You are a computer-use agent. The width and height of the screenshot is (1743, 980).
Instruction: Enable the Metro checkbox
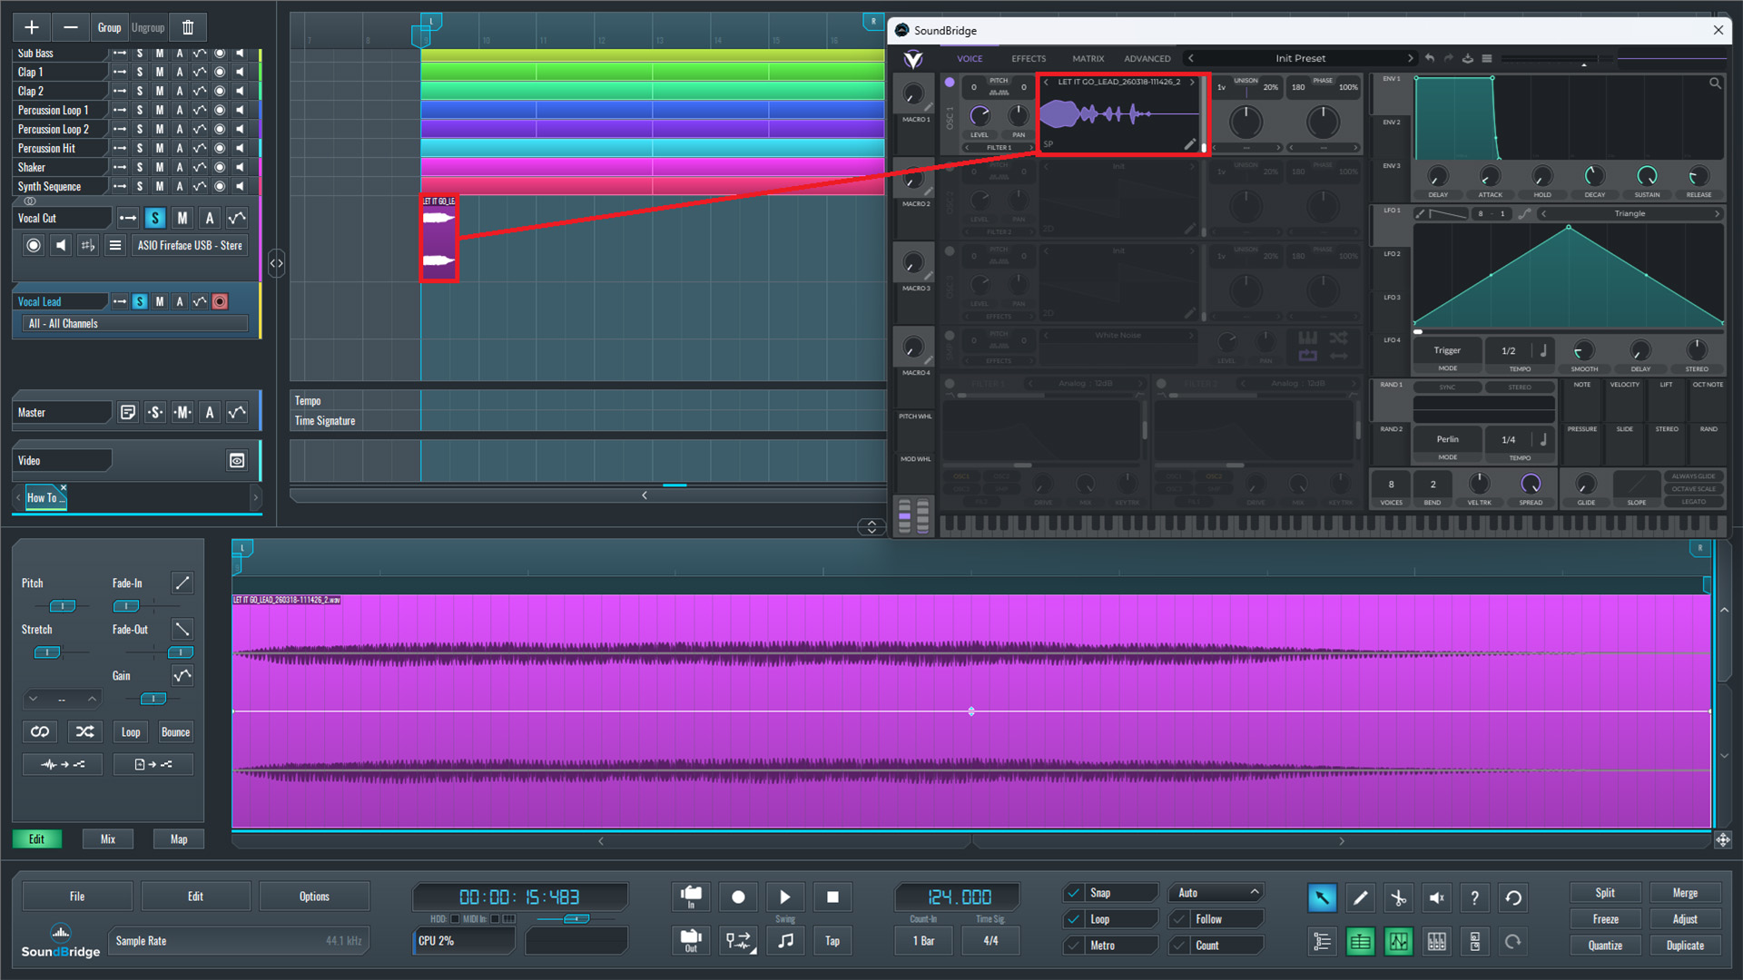(1074, 946)
